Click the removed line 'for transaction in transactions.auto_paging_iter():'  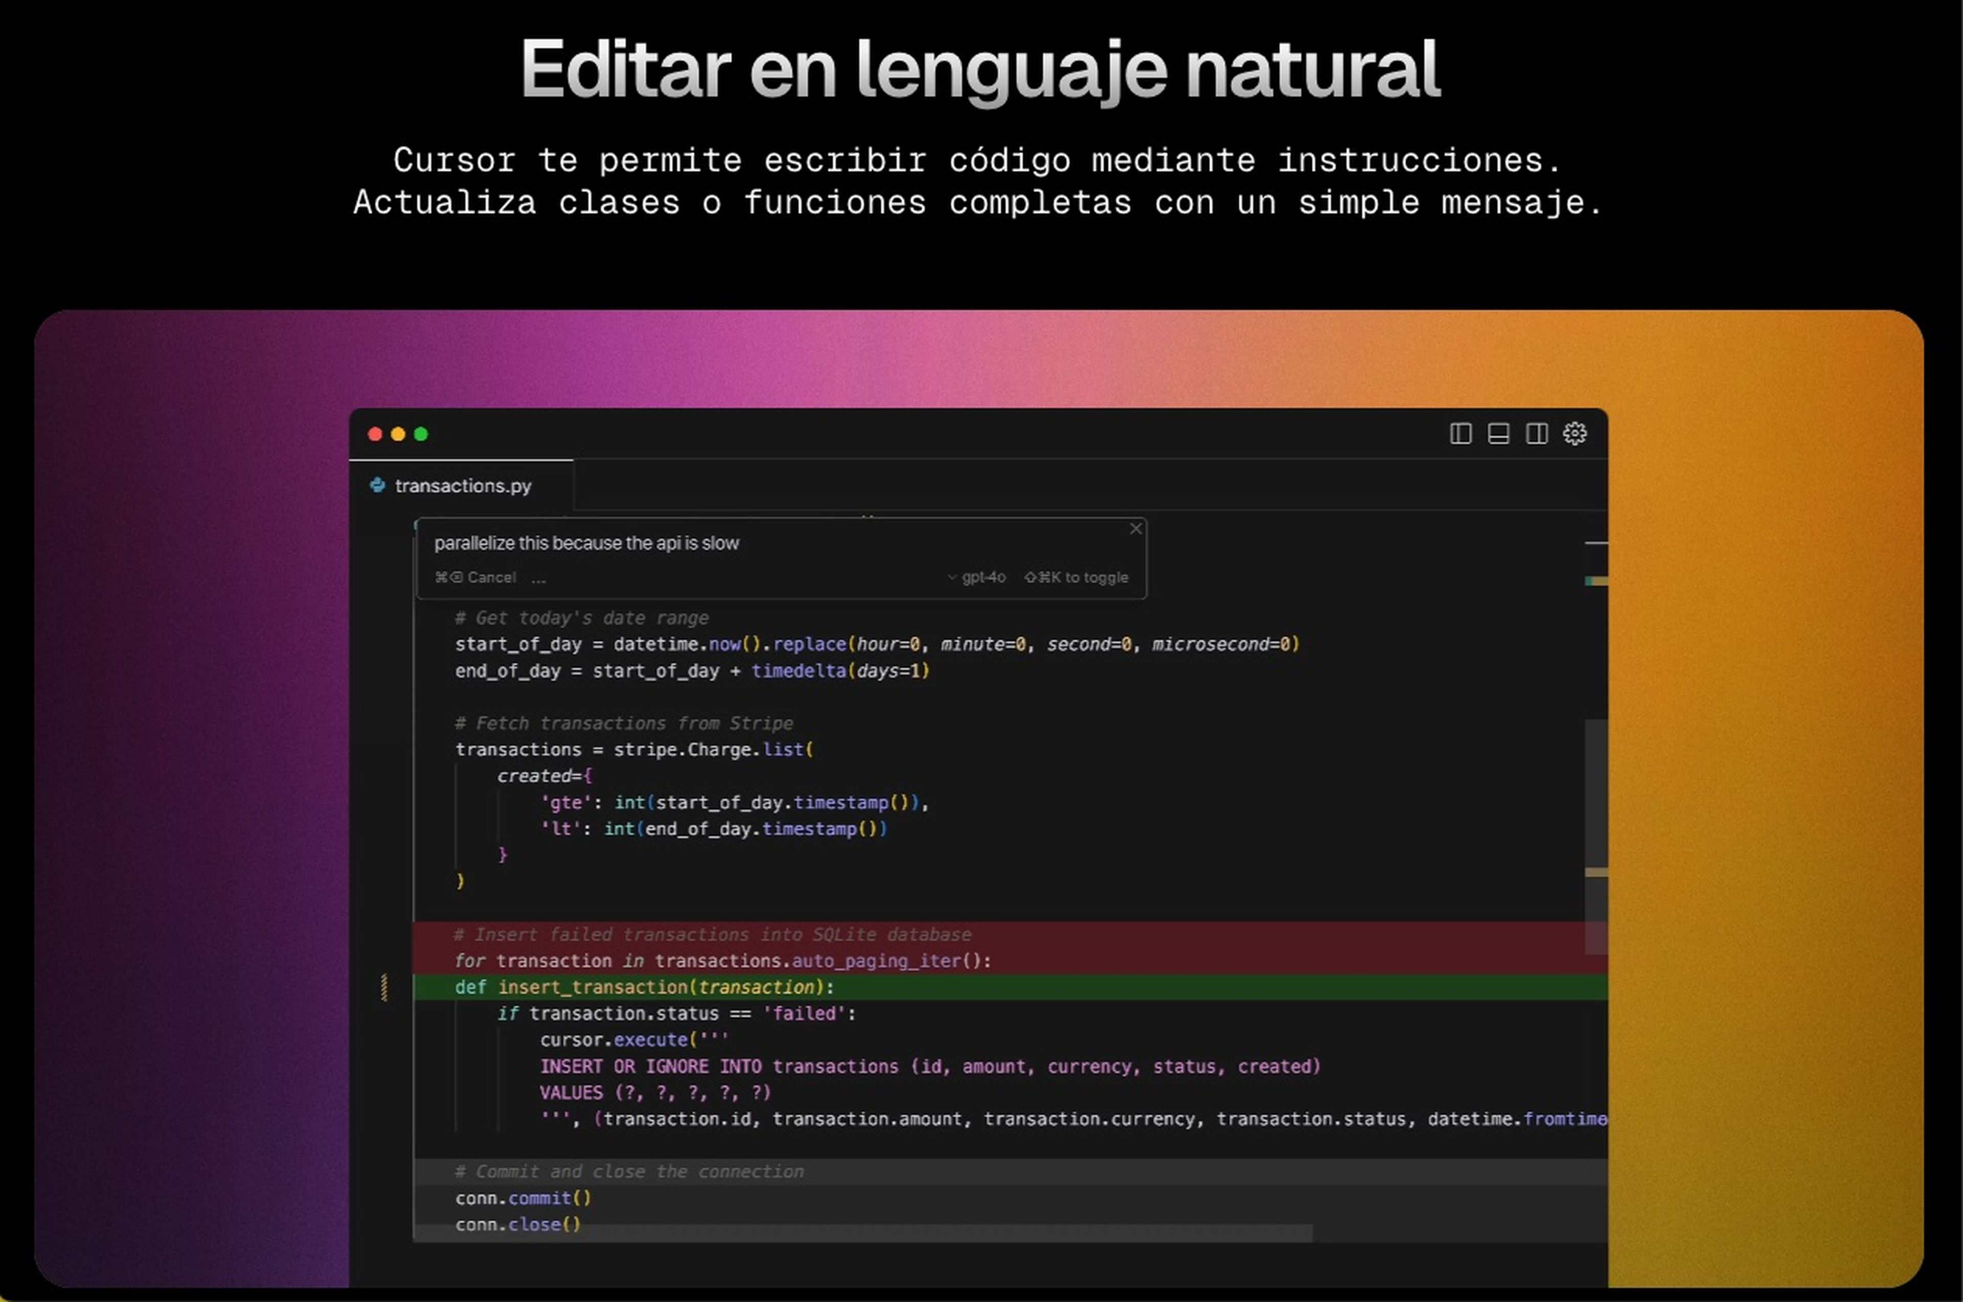pos(722,961)
